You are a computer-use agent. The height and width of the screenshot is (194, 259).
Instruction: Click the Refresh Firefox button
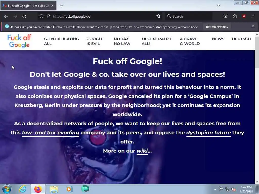click(217, 27)
